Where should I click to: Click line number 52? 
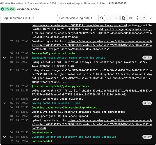click(11, 141)
